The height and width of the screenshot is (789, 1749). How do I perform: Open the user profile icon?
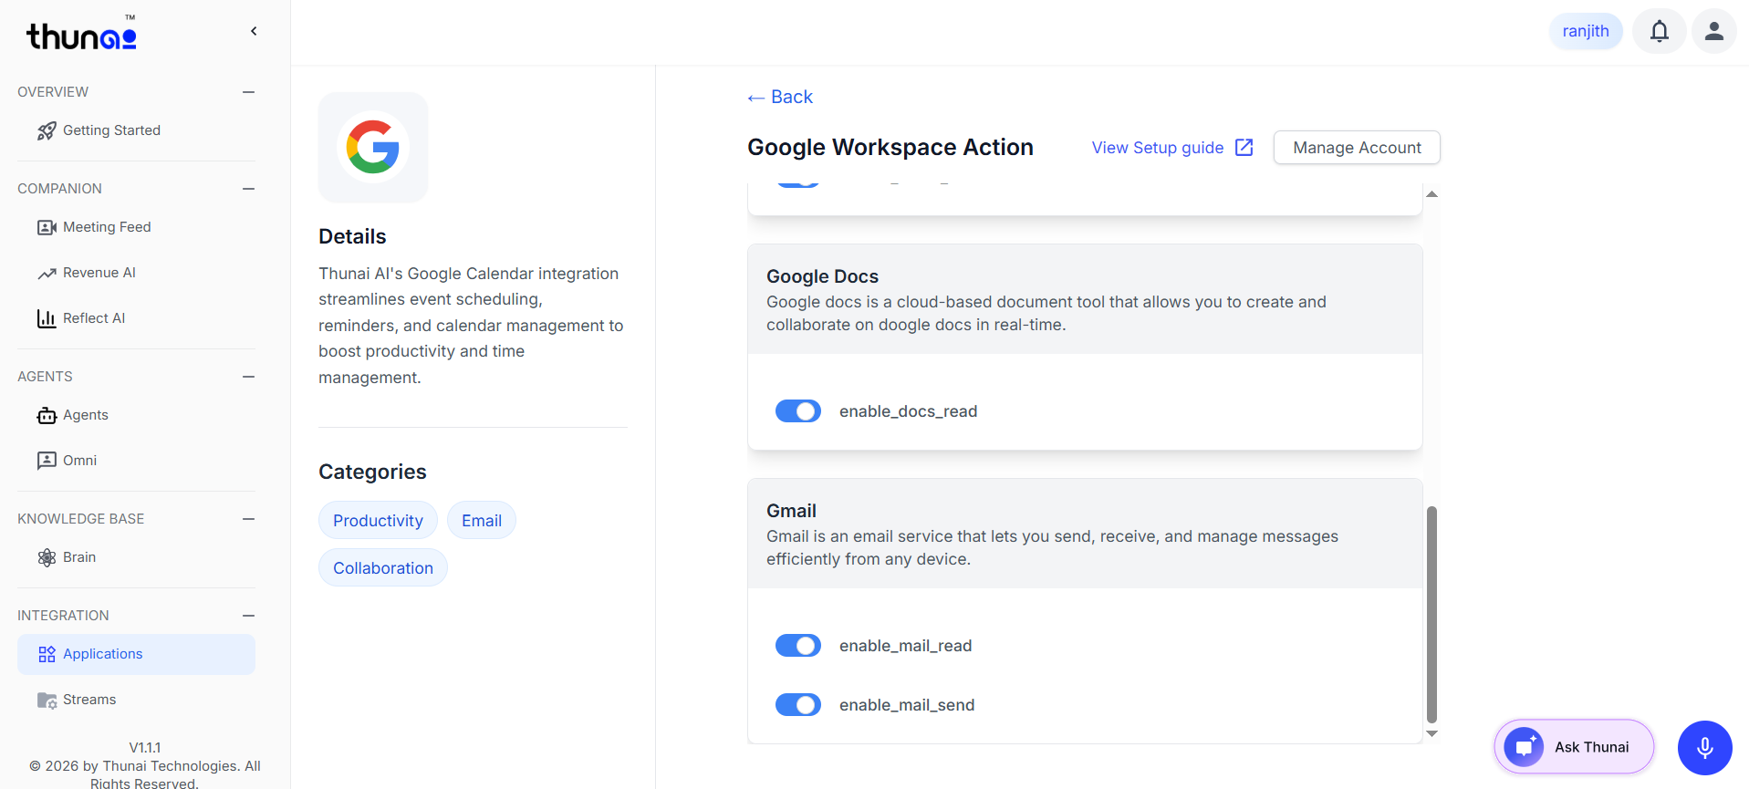tap(1714, 31)
